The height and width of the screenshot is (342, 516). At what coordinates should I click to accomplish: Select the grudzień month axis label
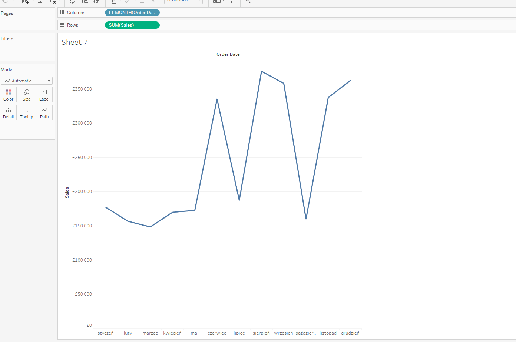(350, 333)
